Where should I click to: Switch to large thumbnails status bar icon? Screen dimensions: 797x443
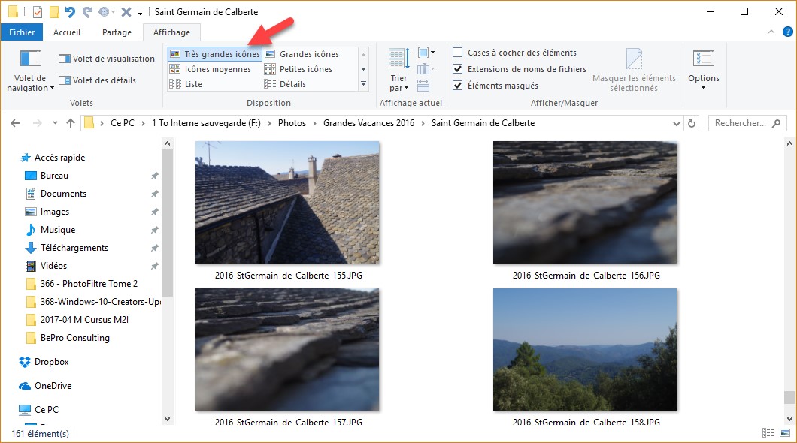[785, 432]
